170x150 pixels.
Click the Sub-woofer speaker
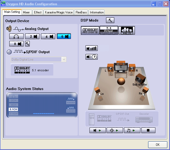[140, 79]
